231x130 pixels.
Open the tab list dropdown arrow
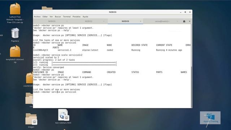[189, 21]
